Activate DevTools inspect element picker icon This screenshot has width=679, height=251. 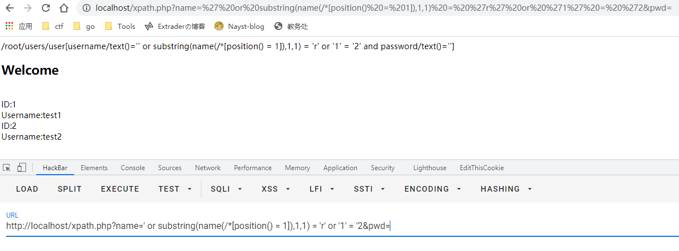[x=7, y=168]
